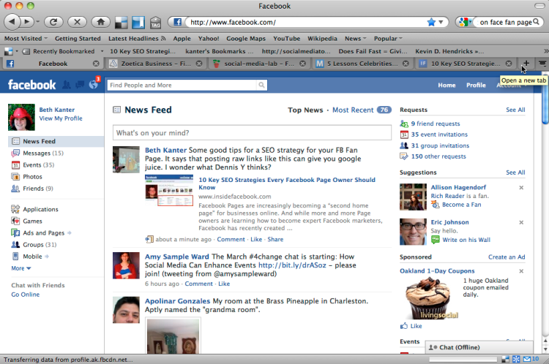Screen dimensions: 549x364
Task: Click the Facebook search magnifier button
Action: pos(261,85)
